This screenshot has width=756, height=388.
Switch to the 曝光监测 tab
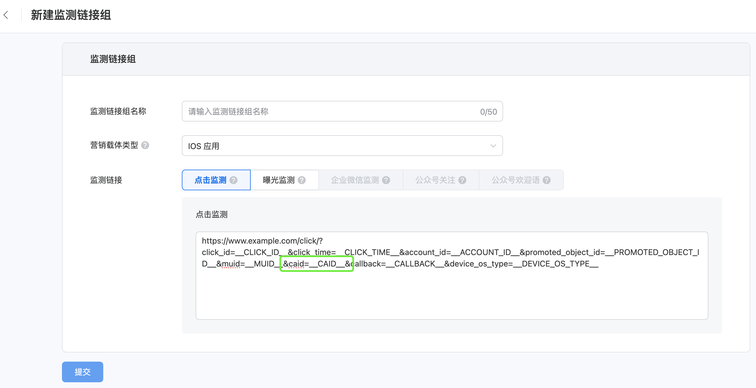coord(285,180)
